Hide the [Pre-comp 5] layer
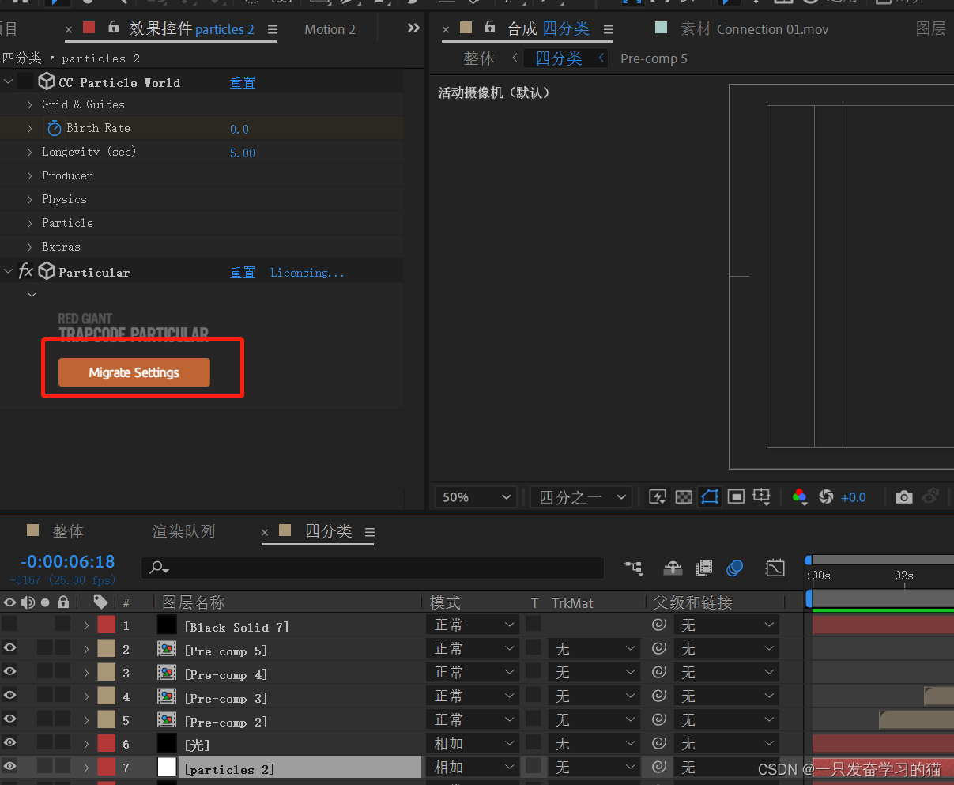The width and height of the screenshot is (954, 785). [x=9, y=647]
